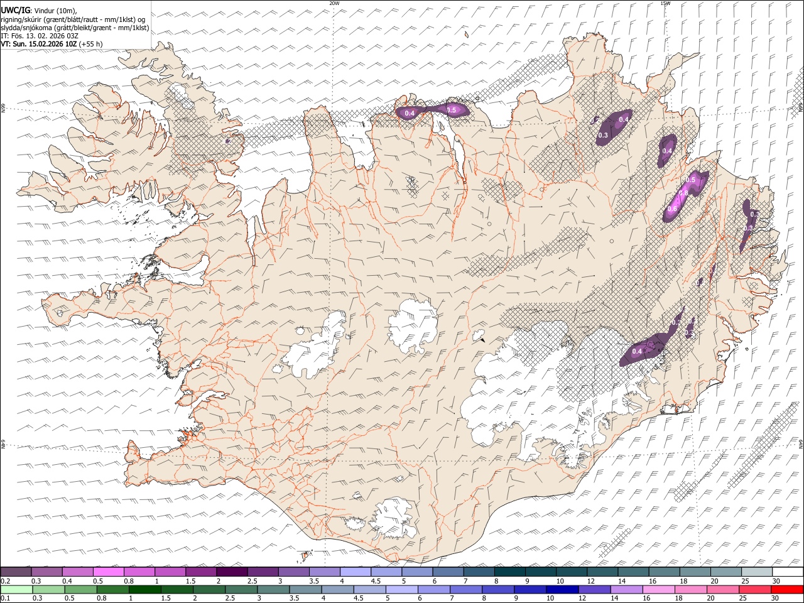Pick the top-row legend swatch starting at 0.8
Screen dimensions: 804x603
[139, 572]
